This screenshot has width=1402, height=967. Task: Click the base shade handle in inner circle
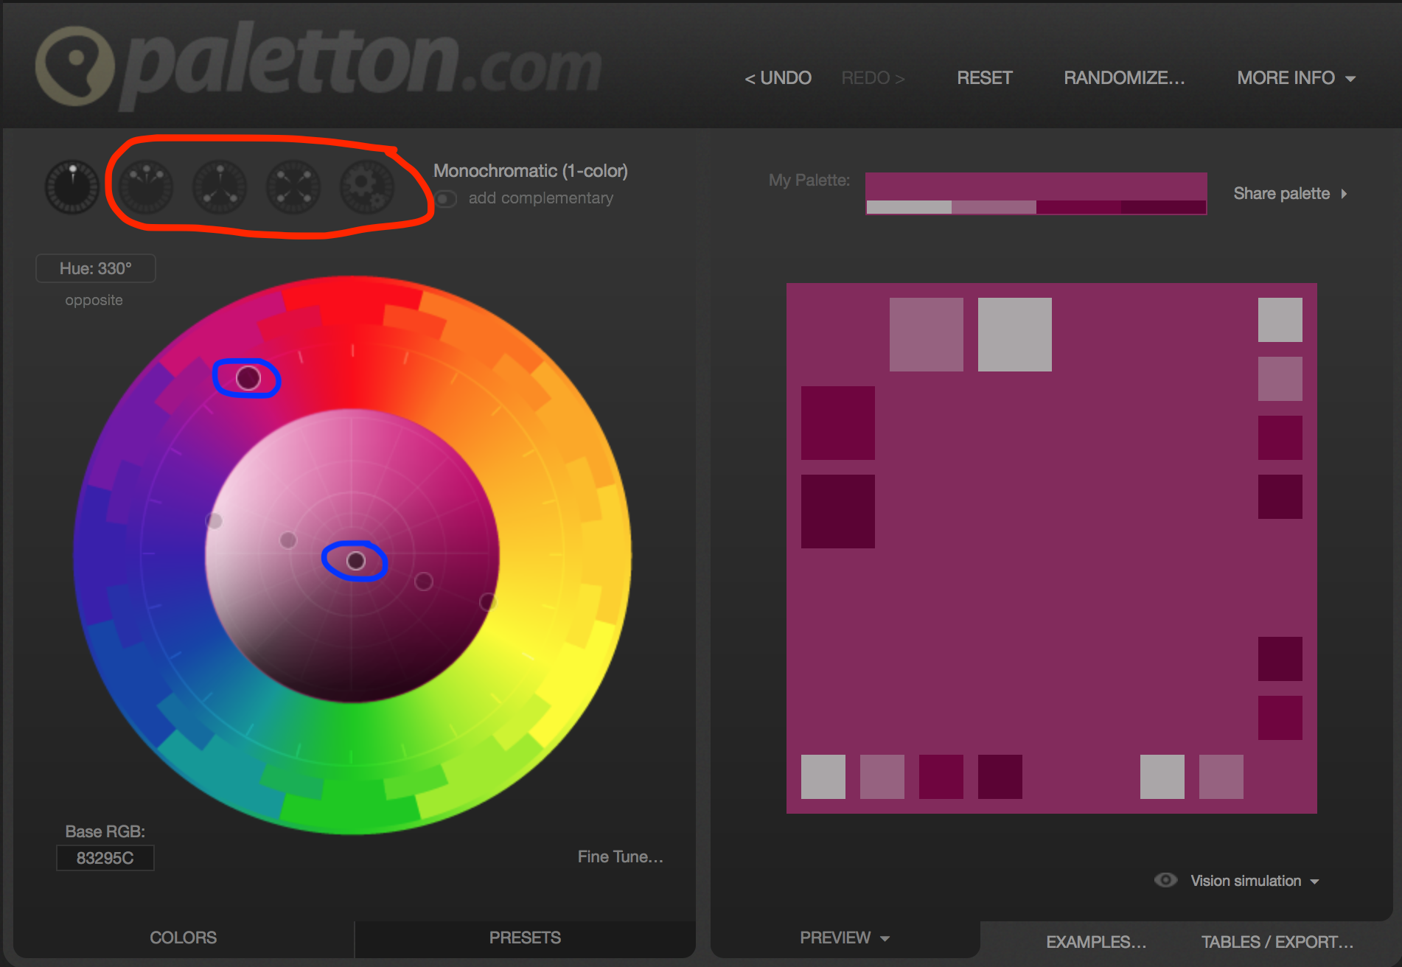(x=356, y=561)
